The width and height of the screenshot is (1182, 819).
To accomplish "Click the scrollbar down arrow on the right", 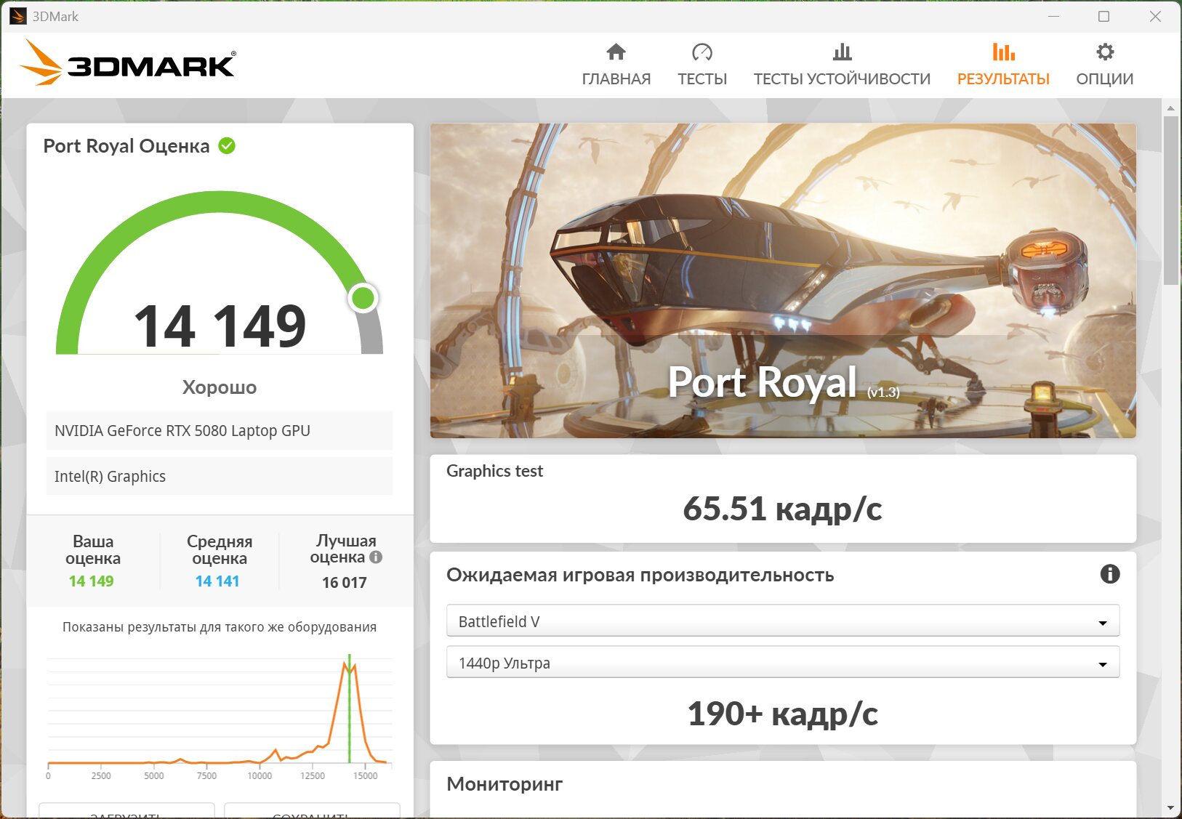I will [1170, 807].
